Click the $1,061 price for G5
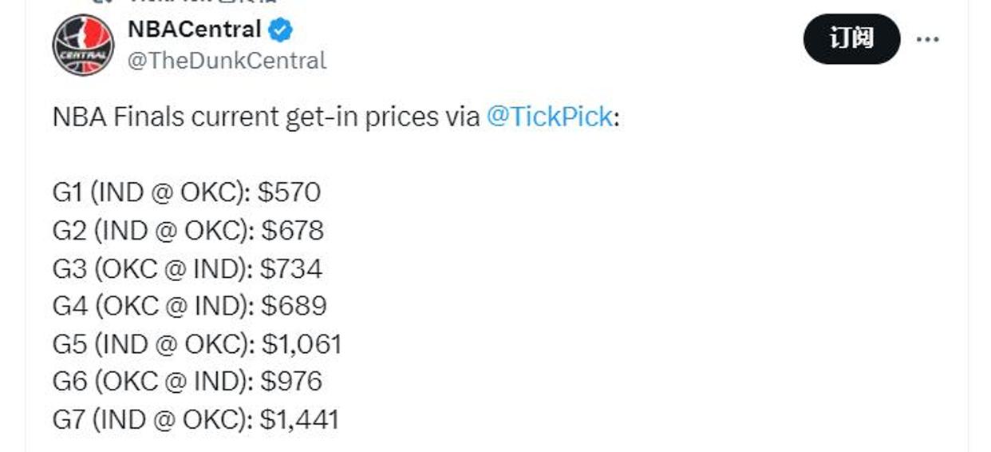The width and height of the screenshot is (991, 452). tap(302, 344)
